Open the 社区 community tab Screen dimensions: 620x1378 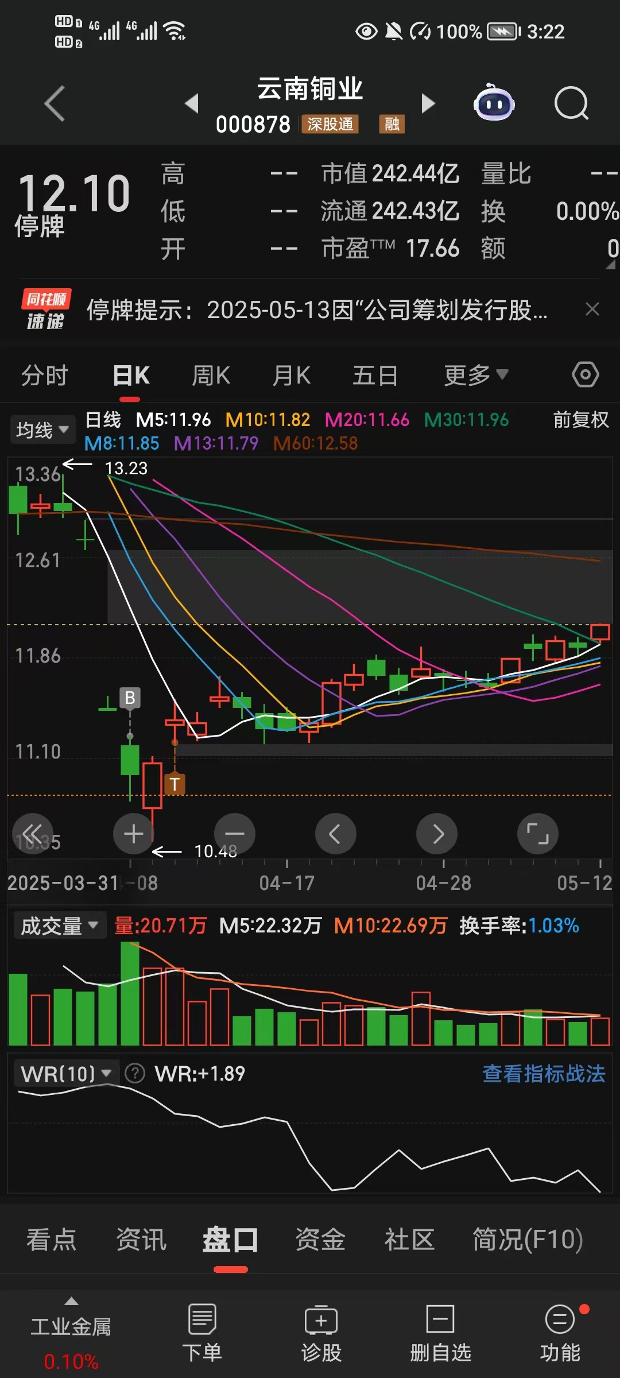pos(409,1239)
